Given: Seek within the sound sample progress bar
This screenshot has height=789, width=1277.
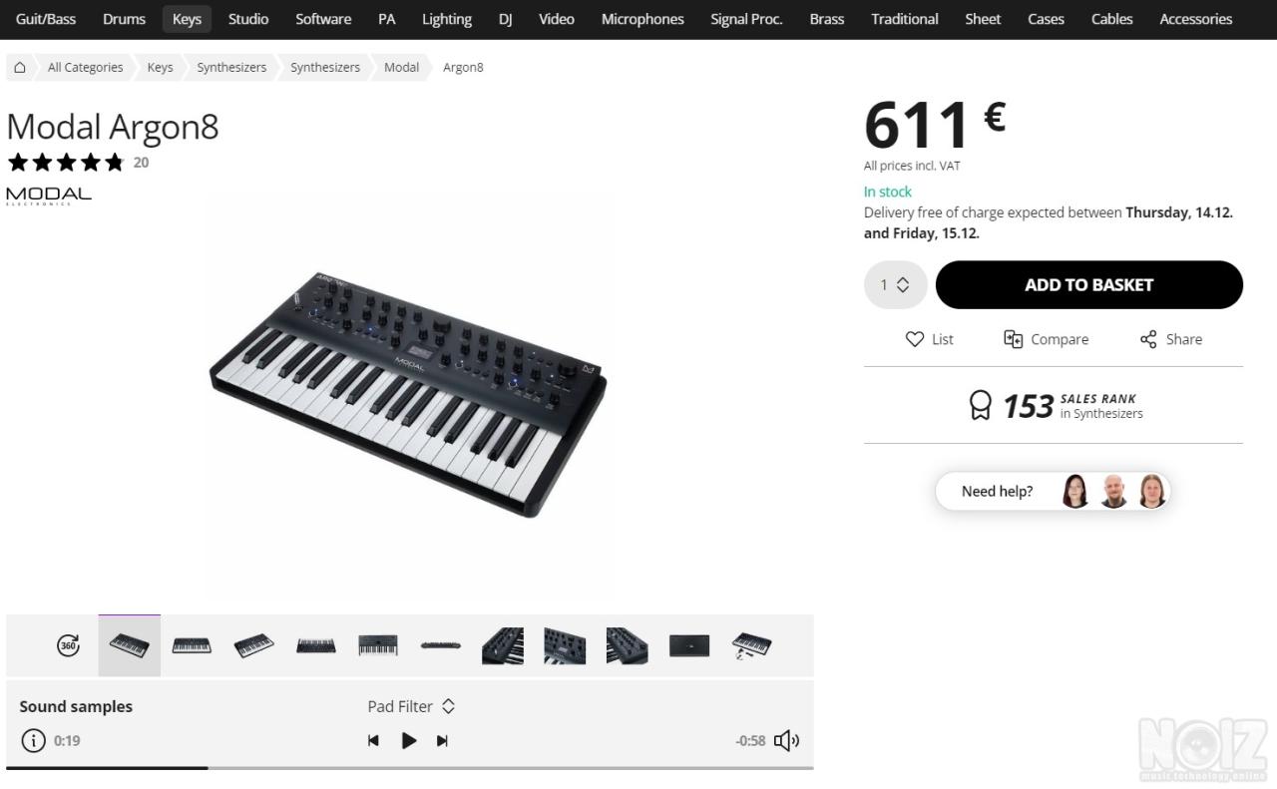Looking at the screenshot, I should click(x=410, y=767).
